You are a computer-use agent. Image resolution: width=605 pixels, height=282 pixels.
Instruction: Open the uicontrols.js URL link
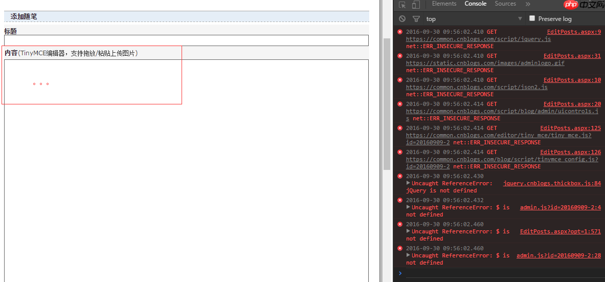[502, 111]
